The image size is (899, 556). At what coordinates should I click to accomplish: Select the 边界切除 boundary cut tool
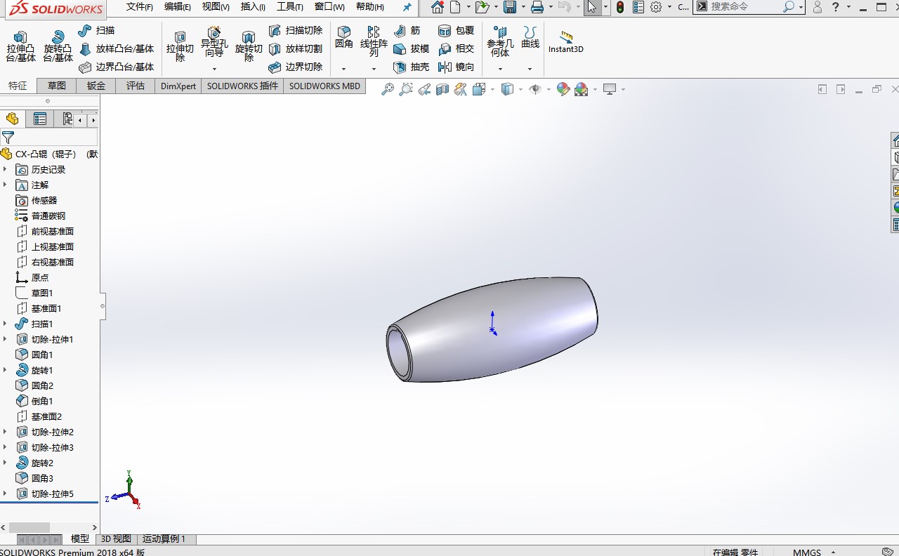(x=296, y=67)
